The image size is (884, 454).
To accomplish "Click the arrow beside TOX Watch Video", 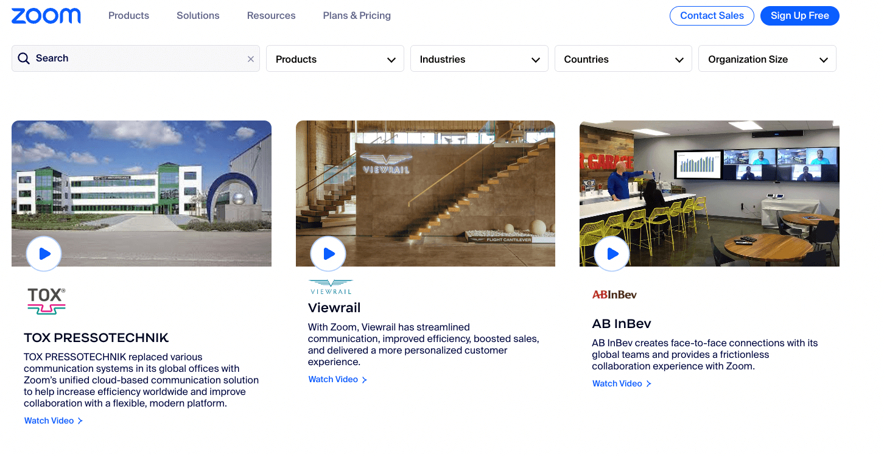I will [80, 421].
